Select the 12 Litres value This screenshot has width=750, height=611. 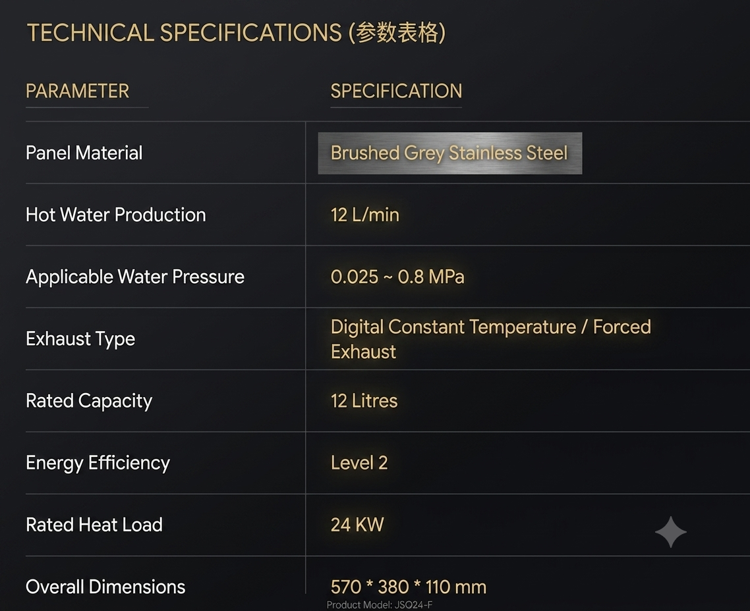(x=364, y=400)
